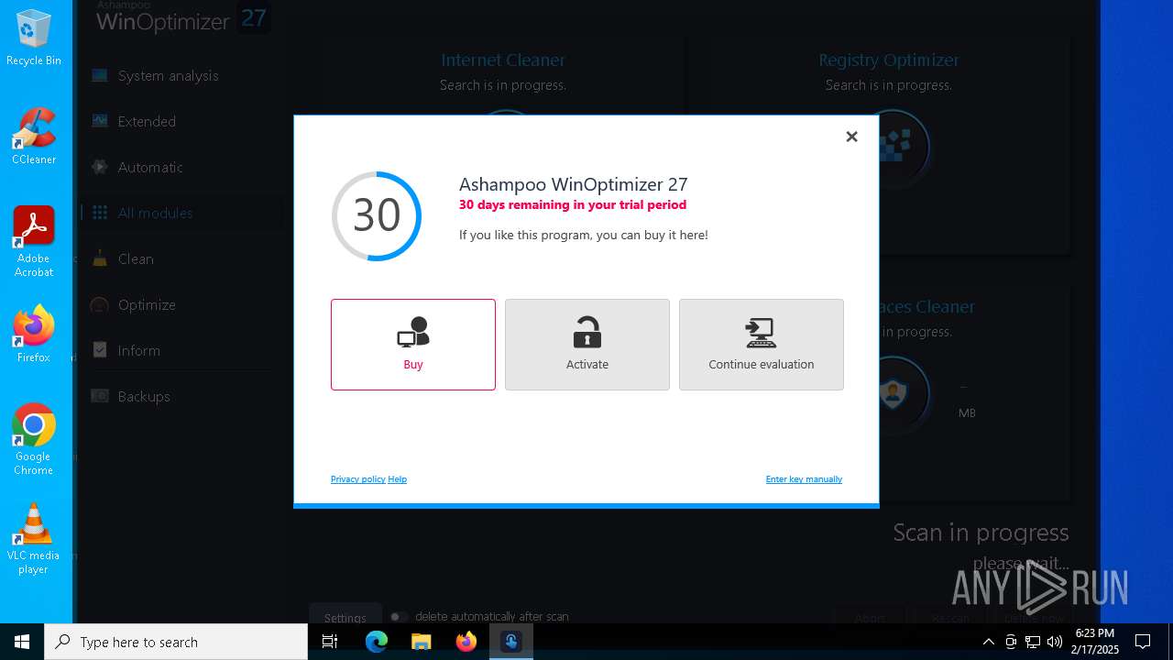
Task: Click the Registry Optimizer heading
Action: click(889, 60)
